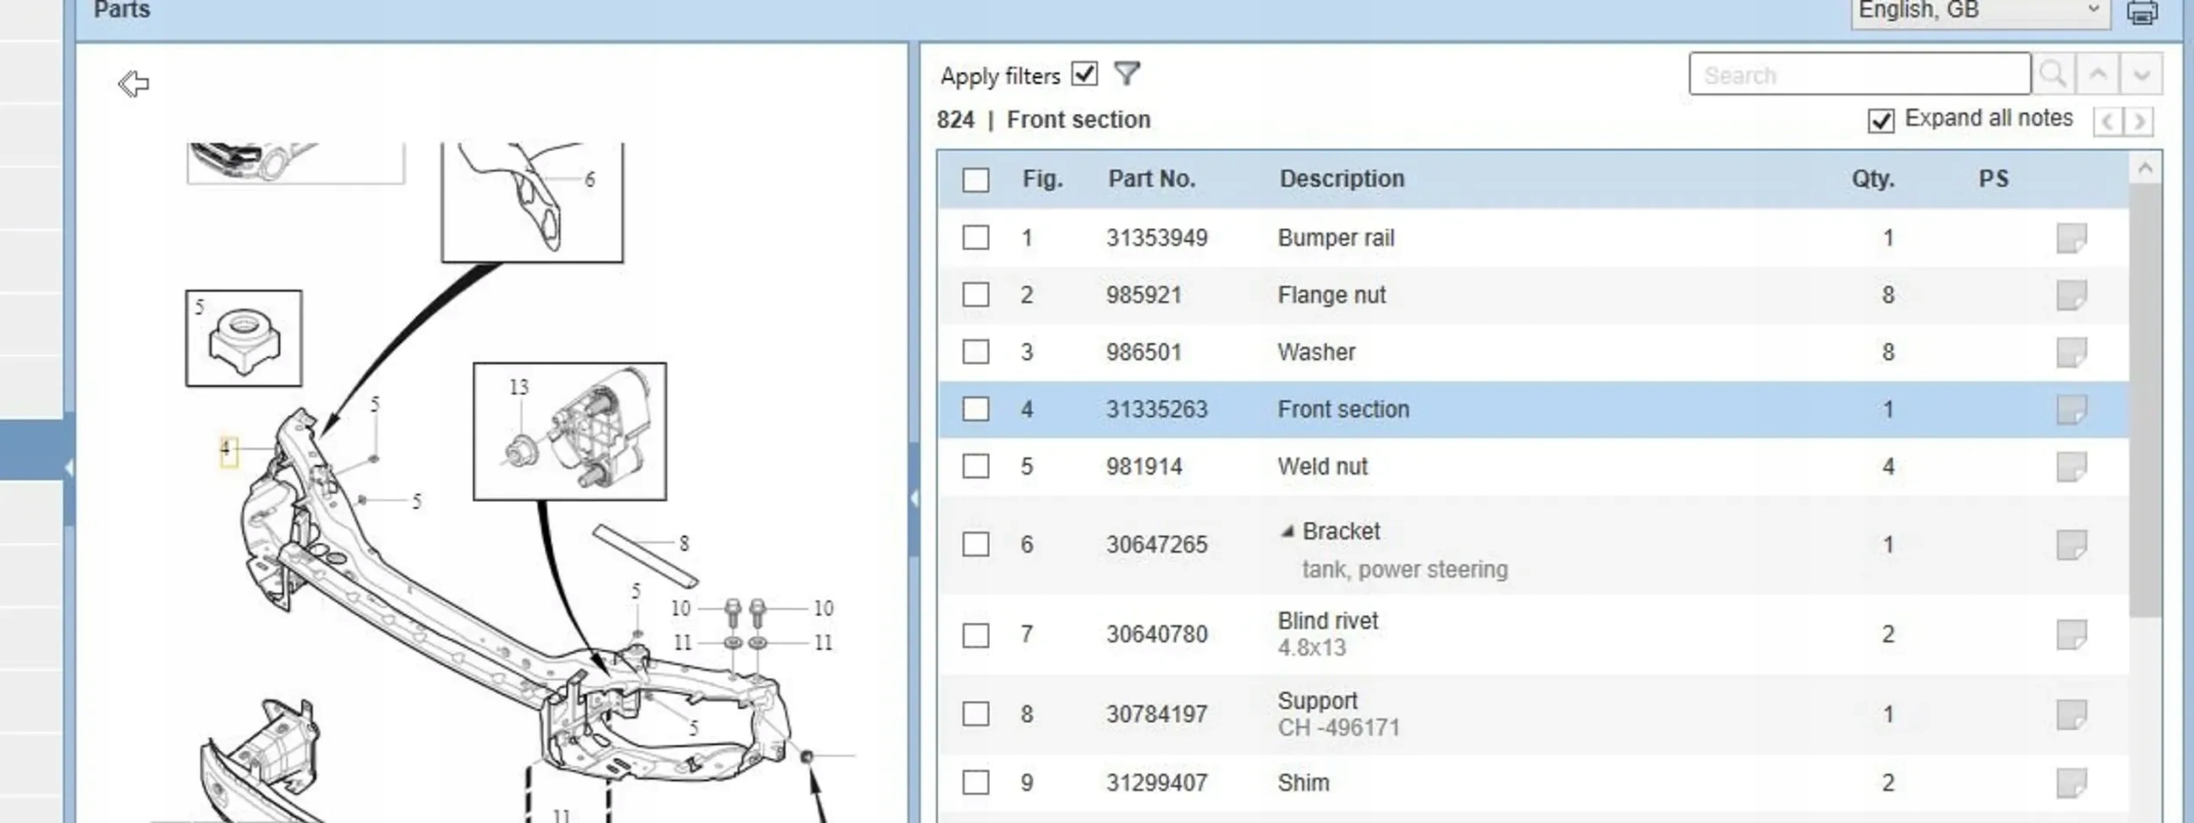Check the Weld nut row checkbox
This screenshot has height=823, width=2194.
tap(976, 466)
